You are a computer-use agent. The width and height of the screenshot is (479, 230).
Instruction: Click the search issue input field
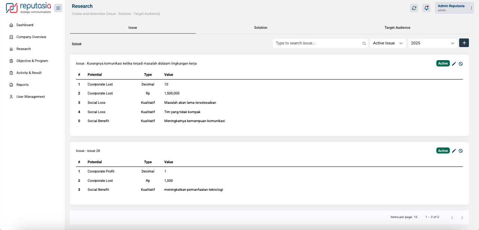click(318, 43)
